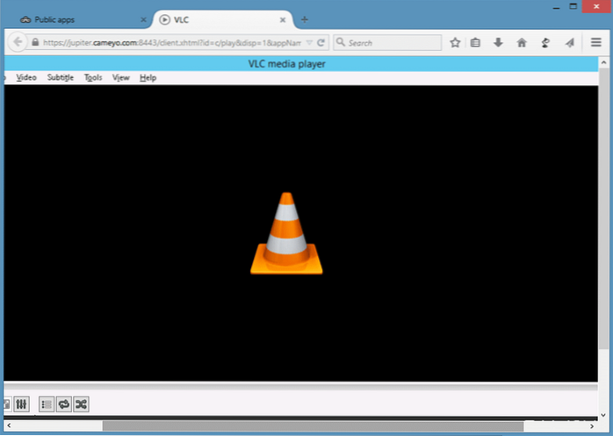Expand the Tools menu
613x436 pixels.
pos(93,77)
